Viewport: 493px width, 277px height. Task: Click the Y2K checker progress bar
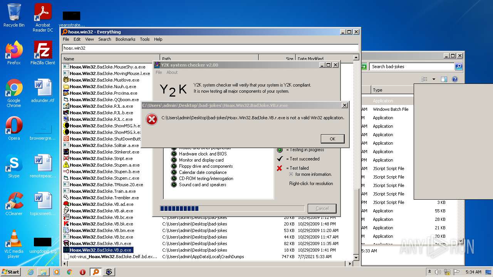pyautogui.click(x=232, y=209)
